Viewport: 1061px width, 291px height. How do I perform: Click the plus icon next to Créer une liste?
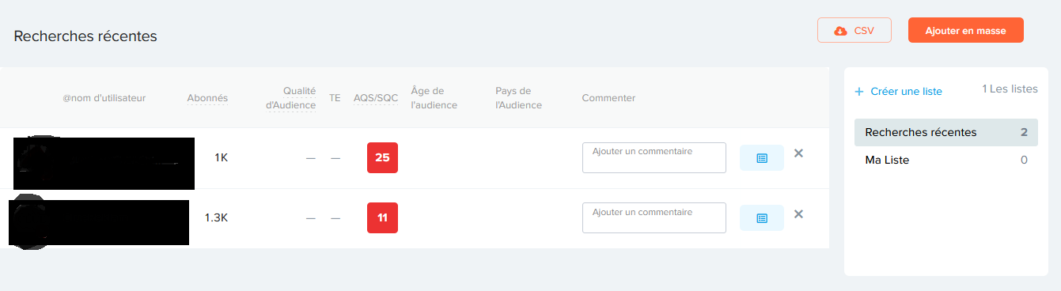tap(859, 92)
